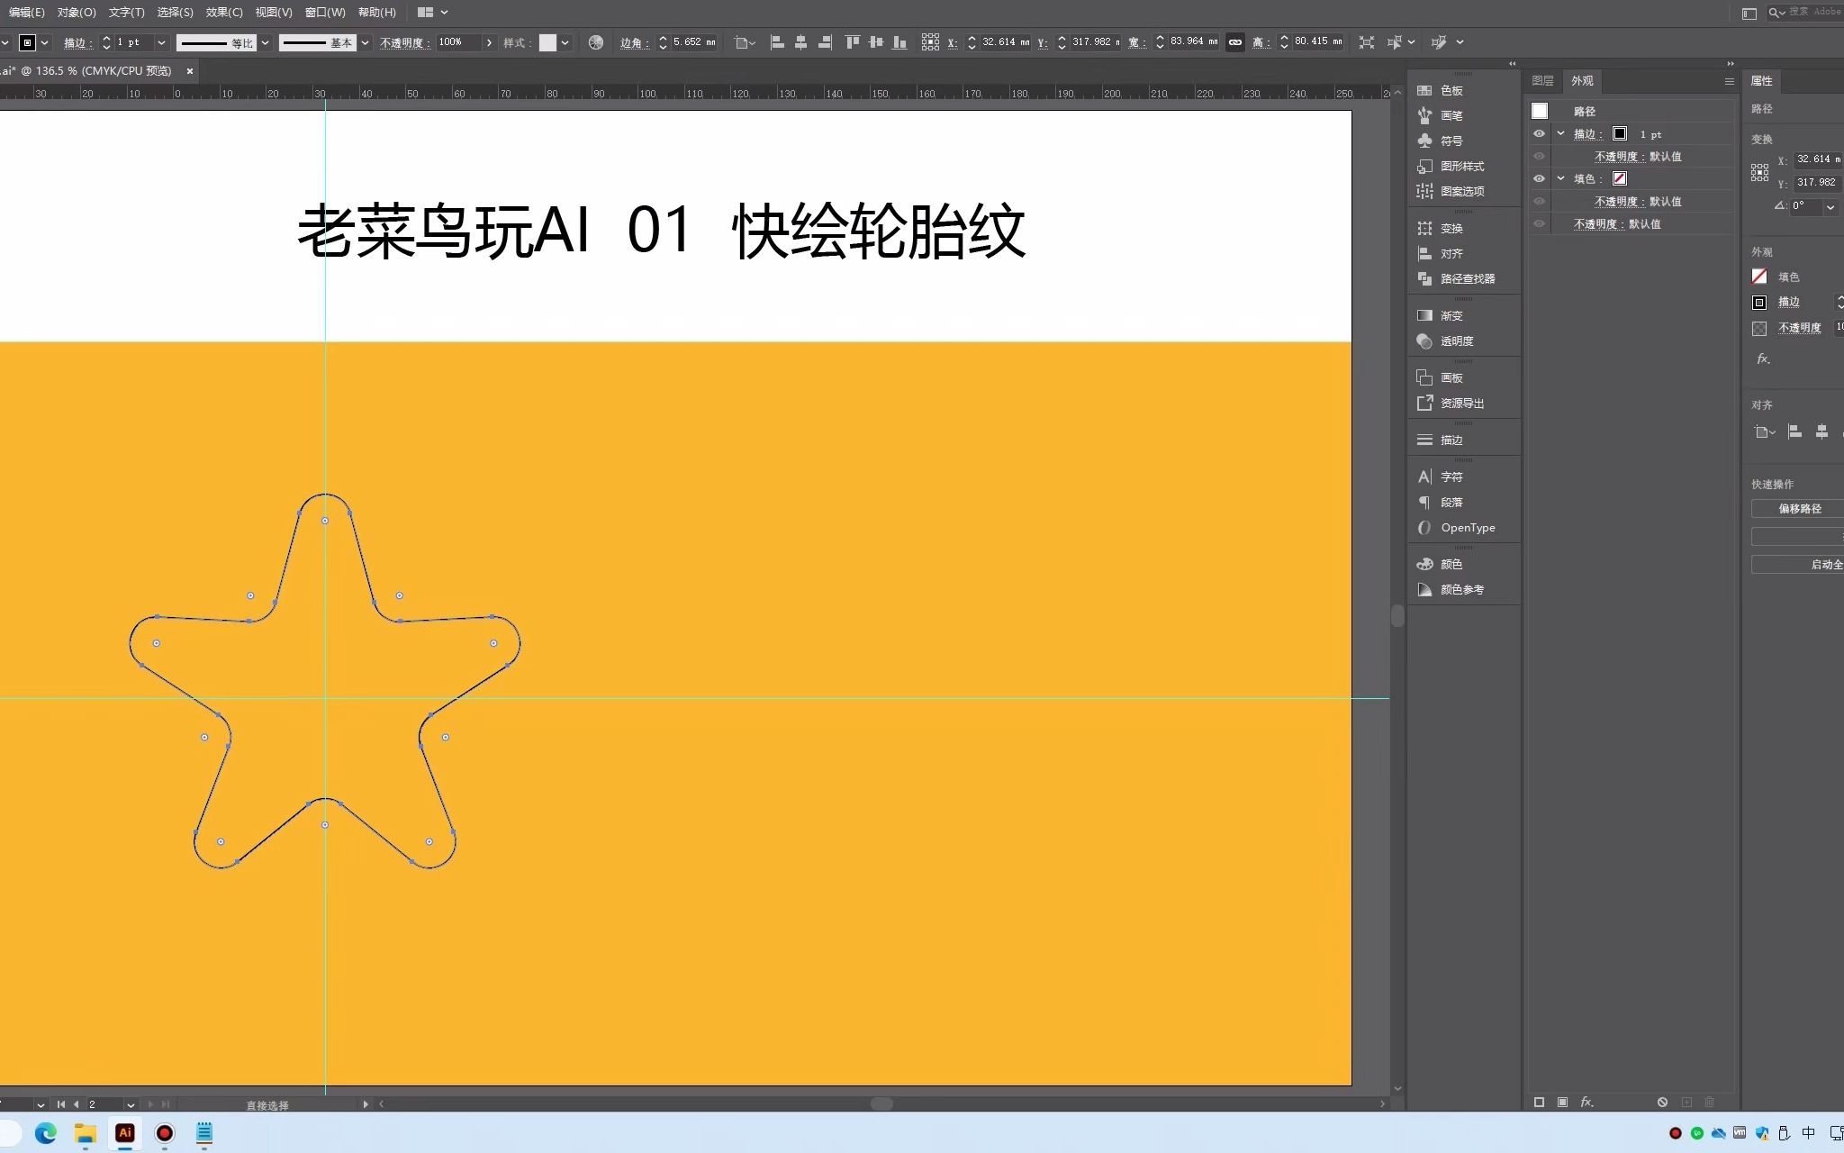Collapse the 描边 row in Appearance panel
Image resolution: width=1844 pixels, height=1153 pixels.
coord(1560,133)
